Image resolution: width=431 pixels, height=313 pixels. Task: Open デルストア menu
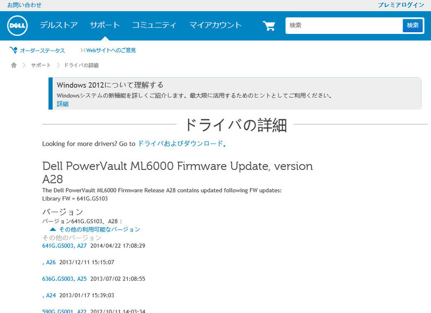pos(59,25)
